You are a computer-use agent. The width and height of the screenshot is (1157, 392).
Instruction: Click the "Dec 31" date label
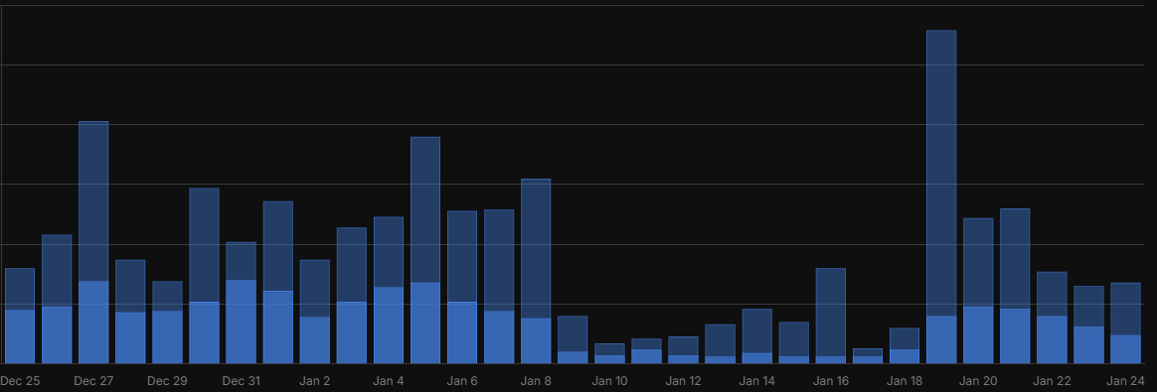242,381
